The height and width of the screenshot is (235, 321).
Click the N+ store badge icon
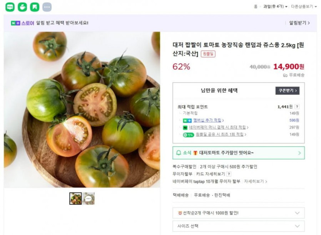pyautogui.click(x=15, y=23)
